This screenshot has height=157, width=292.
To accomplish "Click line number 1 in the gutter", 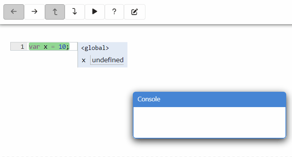I will [x=22, y=47].
